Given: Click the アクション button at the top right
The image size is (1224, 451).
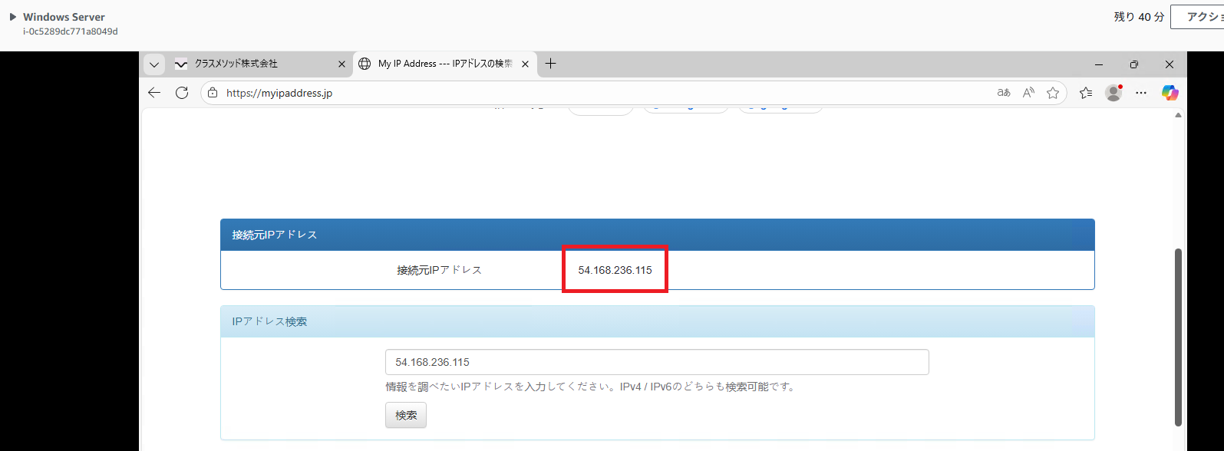Looking at the screenshot, I should (1197, 16).
